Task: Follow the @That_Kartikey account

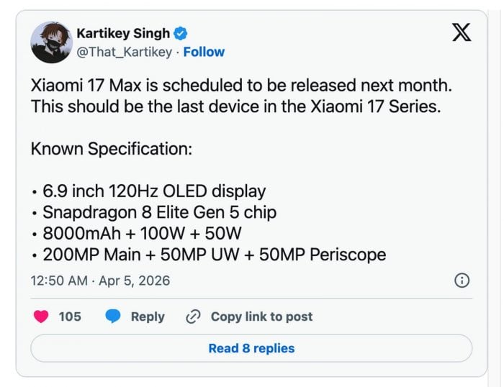Action: click(204, 52)
